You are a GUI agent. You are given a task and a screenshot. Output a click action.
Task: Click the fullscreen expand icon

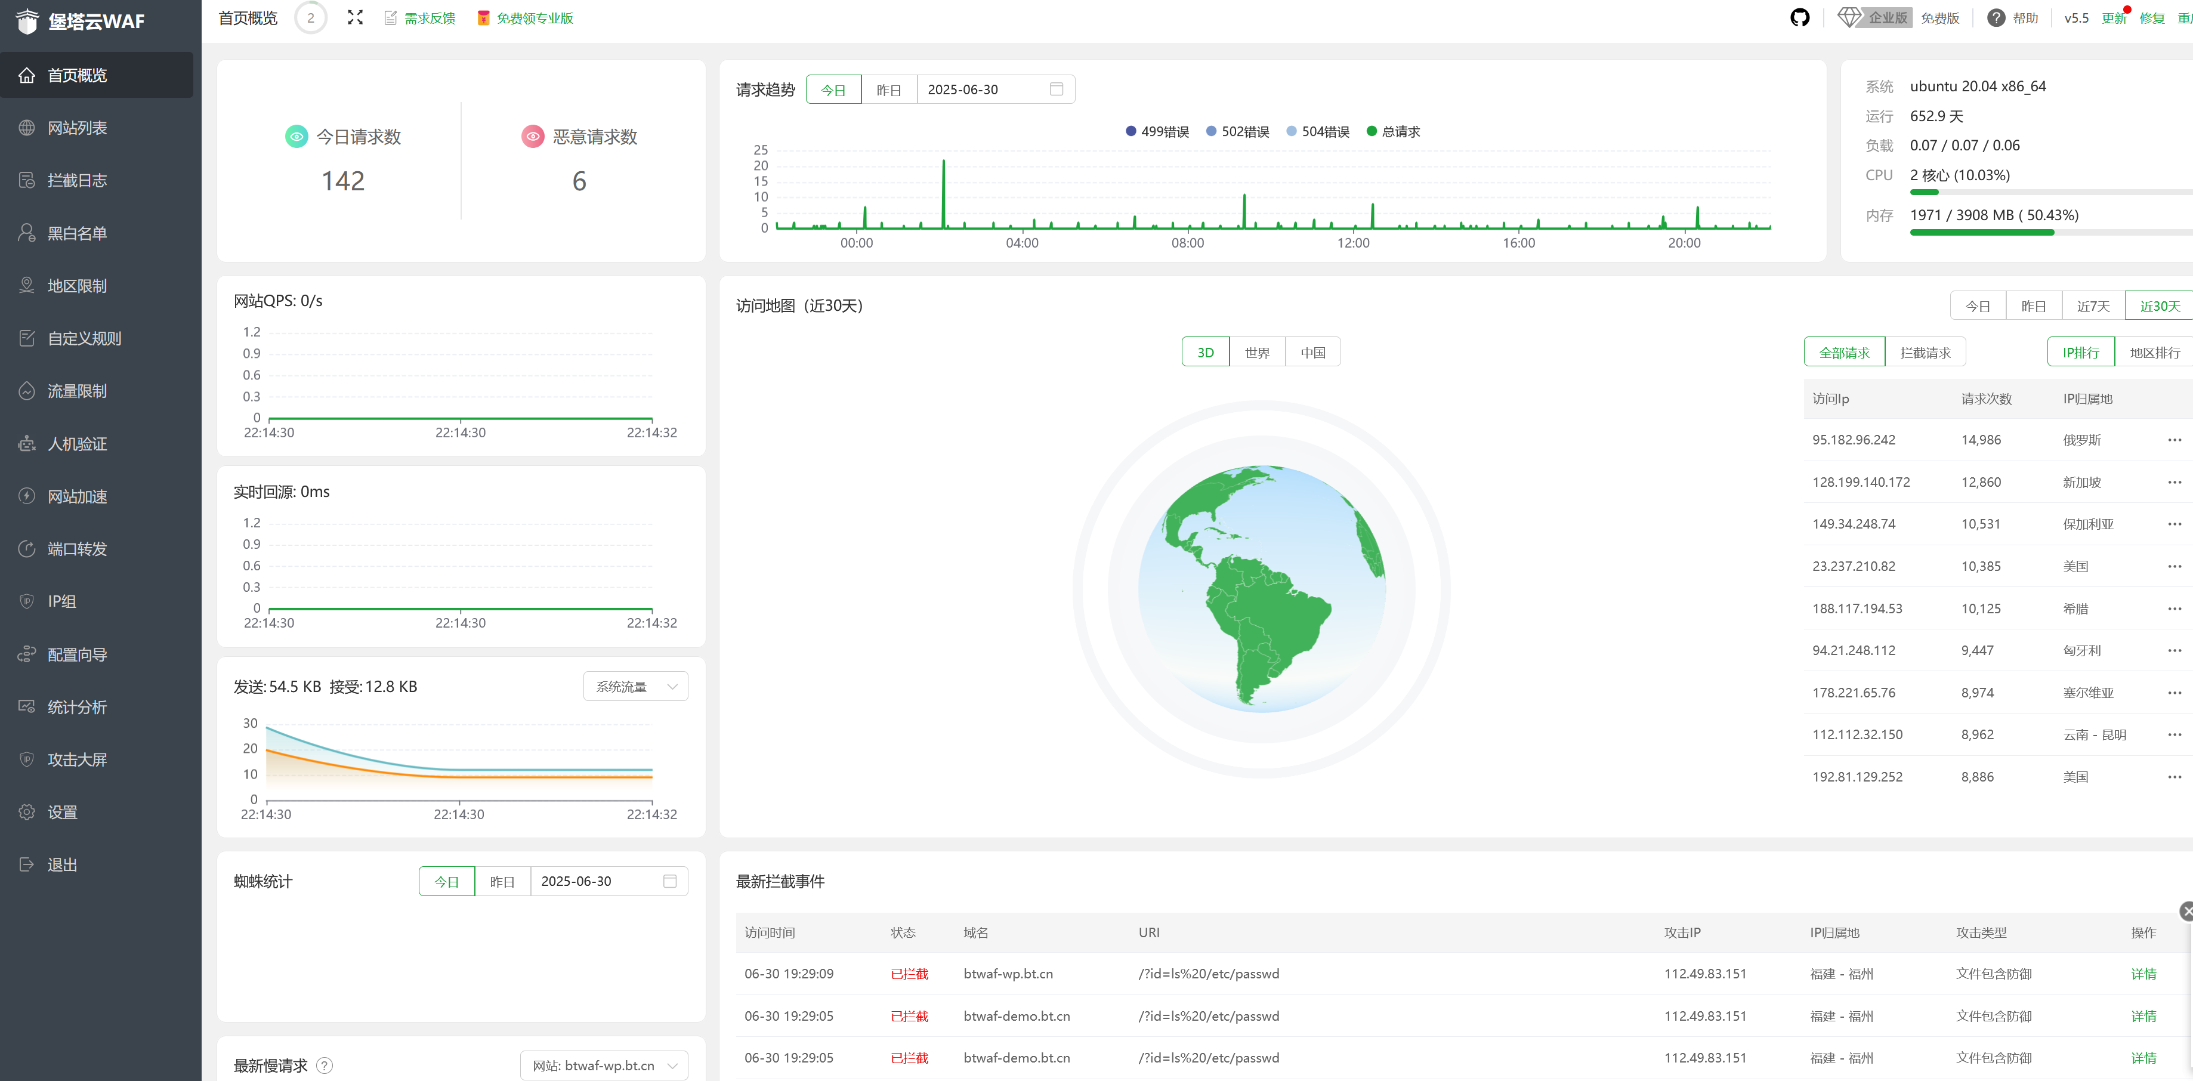pyautogui.click(x=355, y=18)
